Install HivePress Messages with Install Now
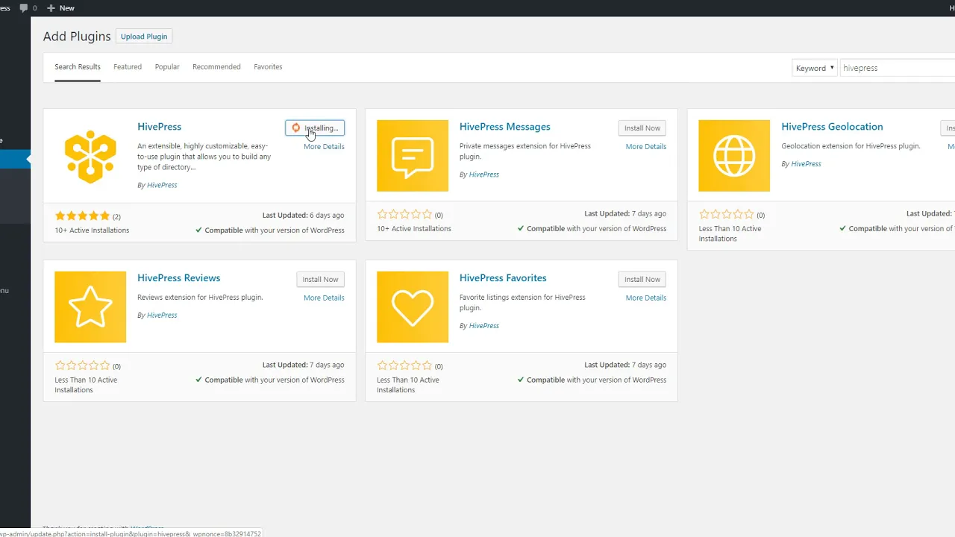This screenshot has height=537, width=955. click(642, 128)
